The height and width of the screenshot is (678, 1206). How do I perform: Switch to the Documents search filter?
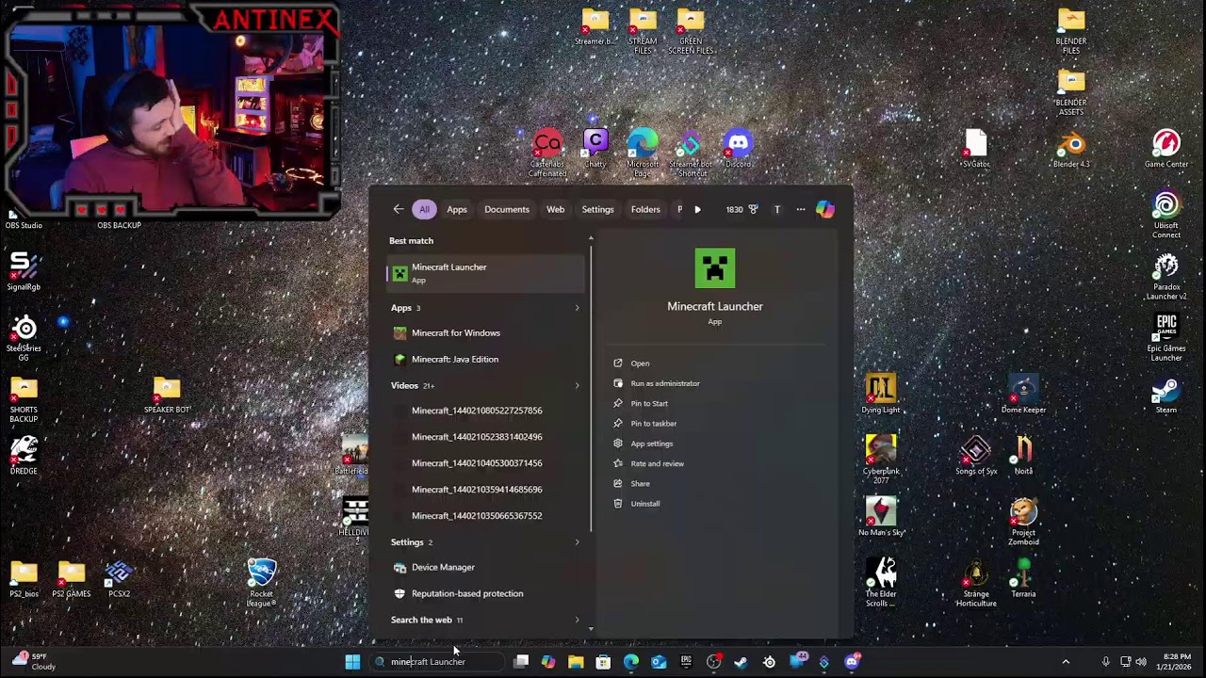click(507, 209)
